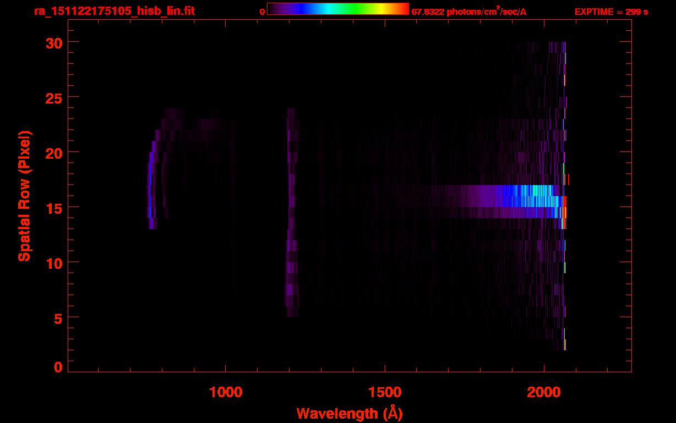The height and width of the screenshot is (423, 676).
Task: Click the 2000 wavelength tick label
Action: (x=543, y=393)
